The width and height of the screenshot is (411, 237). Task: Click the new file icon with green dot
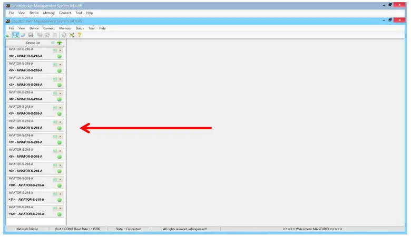(x=8, y=35)
